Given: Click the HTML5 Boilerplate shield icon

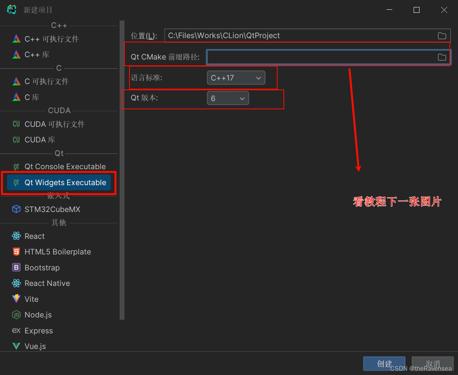Looking at the screenshot, I should pyautogui.click(x=16, y=252).
